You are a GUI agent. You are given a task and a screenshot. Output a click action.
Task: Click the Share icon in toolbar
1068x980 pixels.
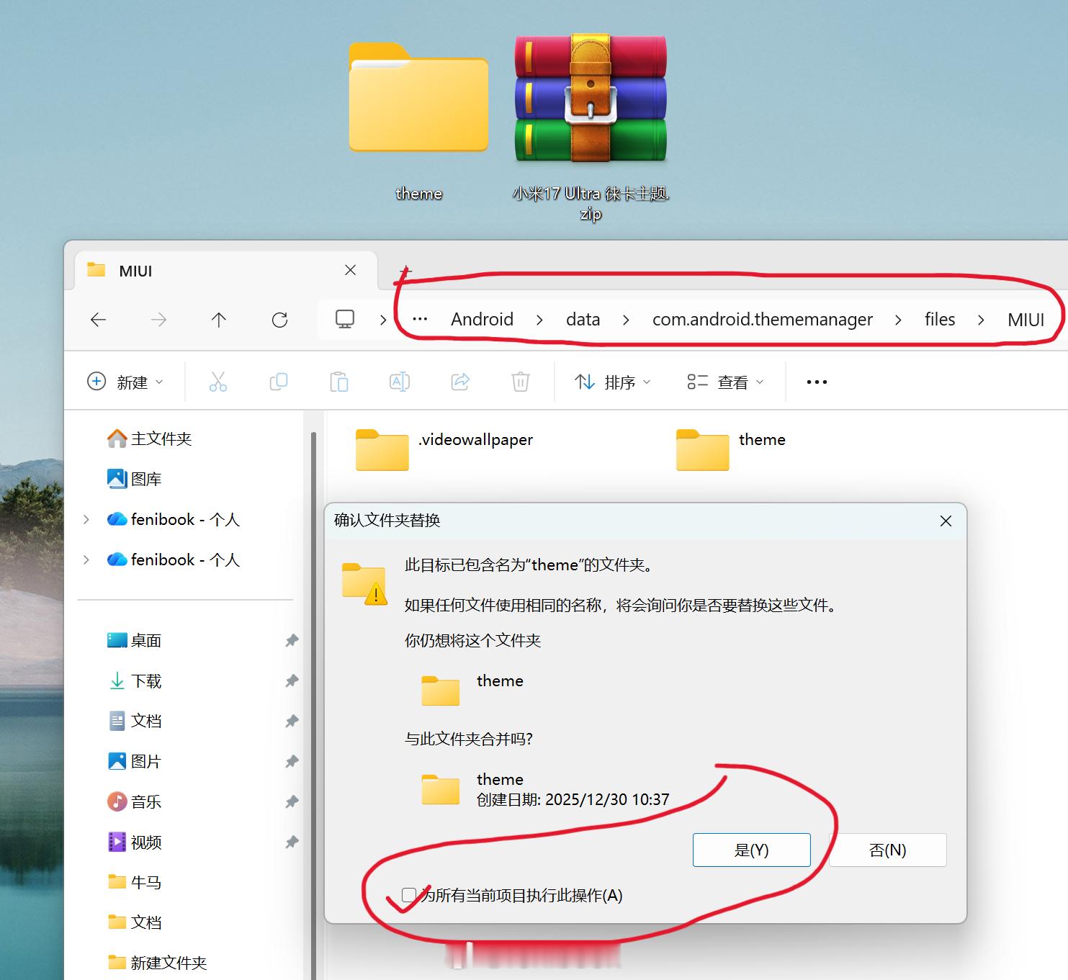point(460,382)
